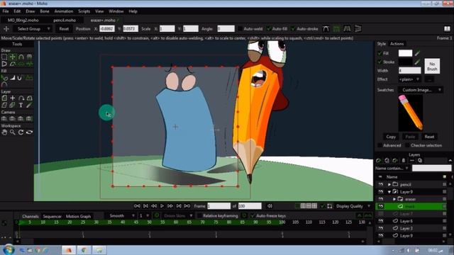Select the Text layer tool

(x=21, y=106)
